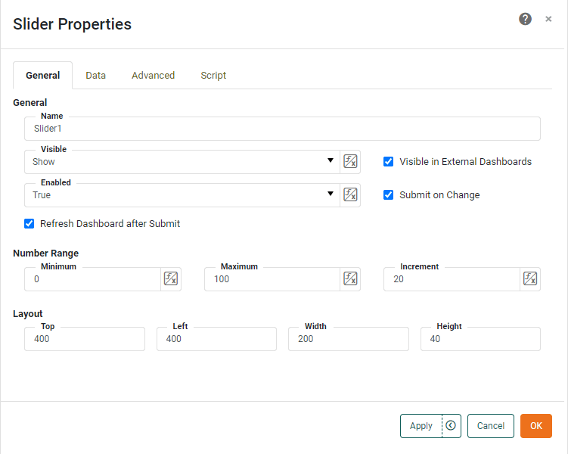Open the help question mark icon
This screenshot has height=454, width=568.
tap(525, 19)
